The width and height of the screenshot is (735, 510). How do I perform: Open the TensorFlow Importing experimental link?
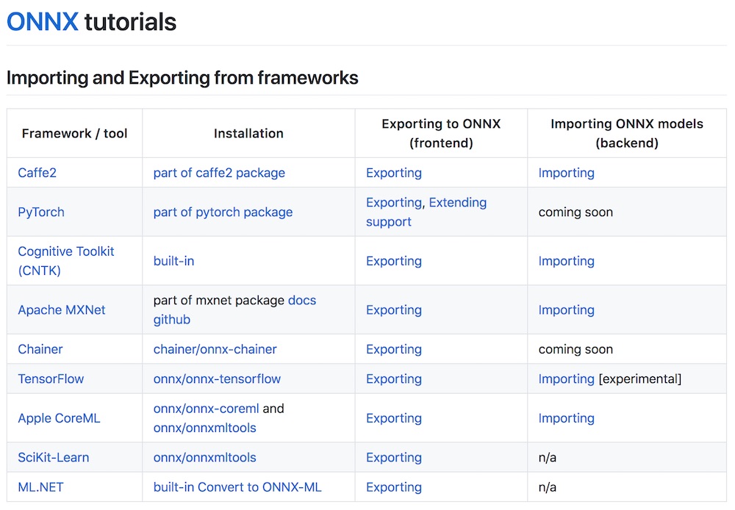[566, 378]
